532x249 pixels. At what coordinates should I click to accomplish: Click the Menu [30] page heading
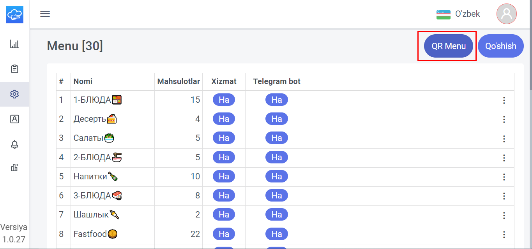pos(75,46)
